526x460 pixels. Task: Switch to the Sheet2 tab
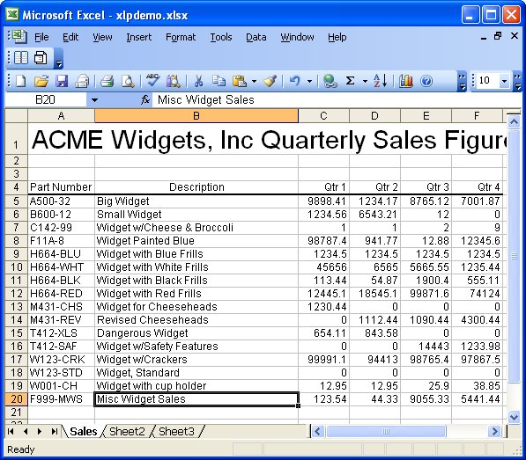tap(127, 431)
